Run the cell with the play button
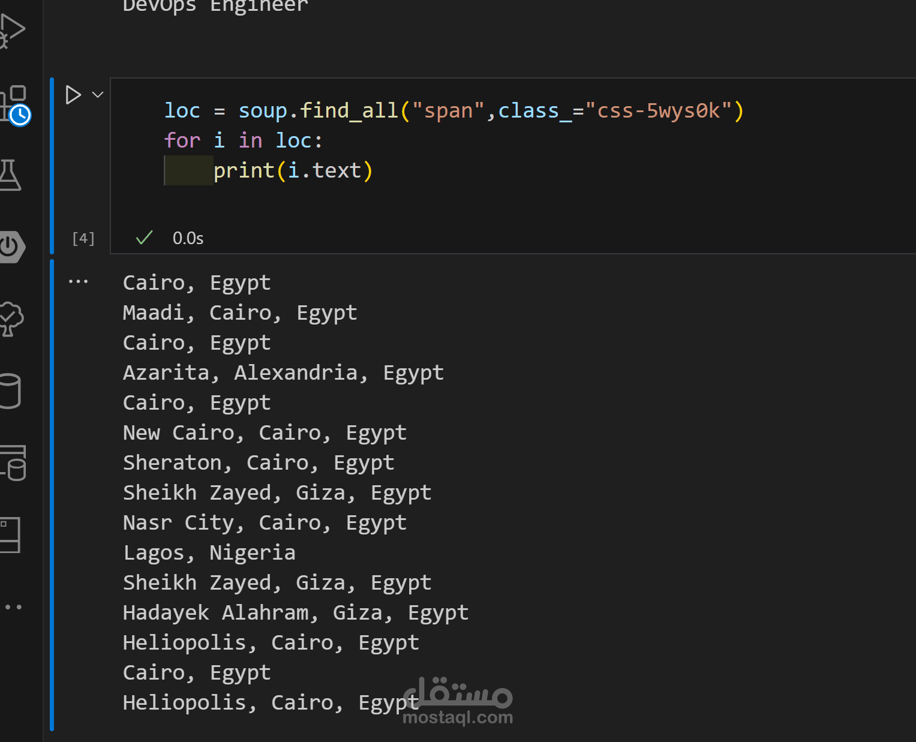The width and height of the screenshot is (916, 742). pos(73,95)
